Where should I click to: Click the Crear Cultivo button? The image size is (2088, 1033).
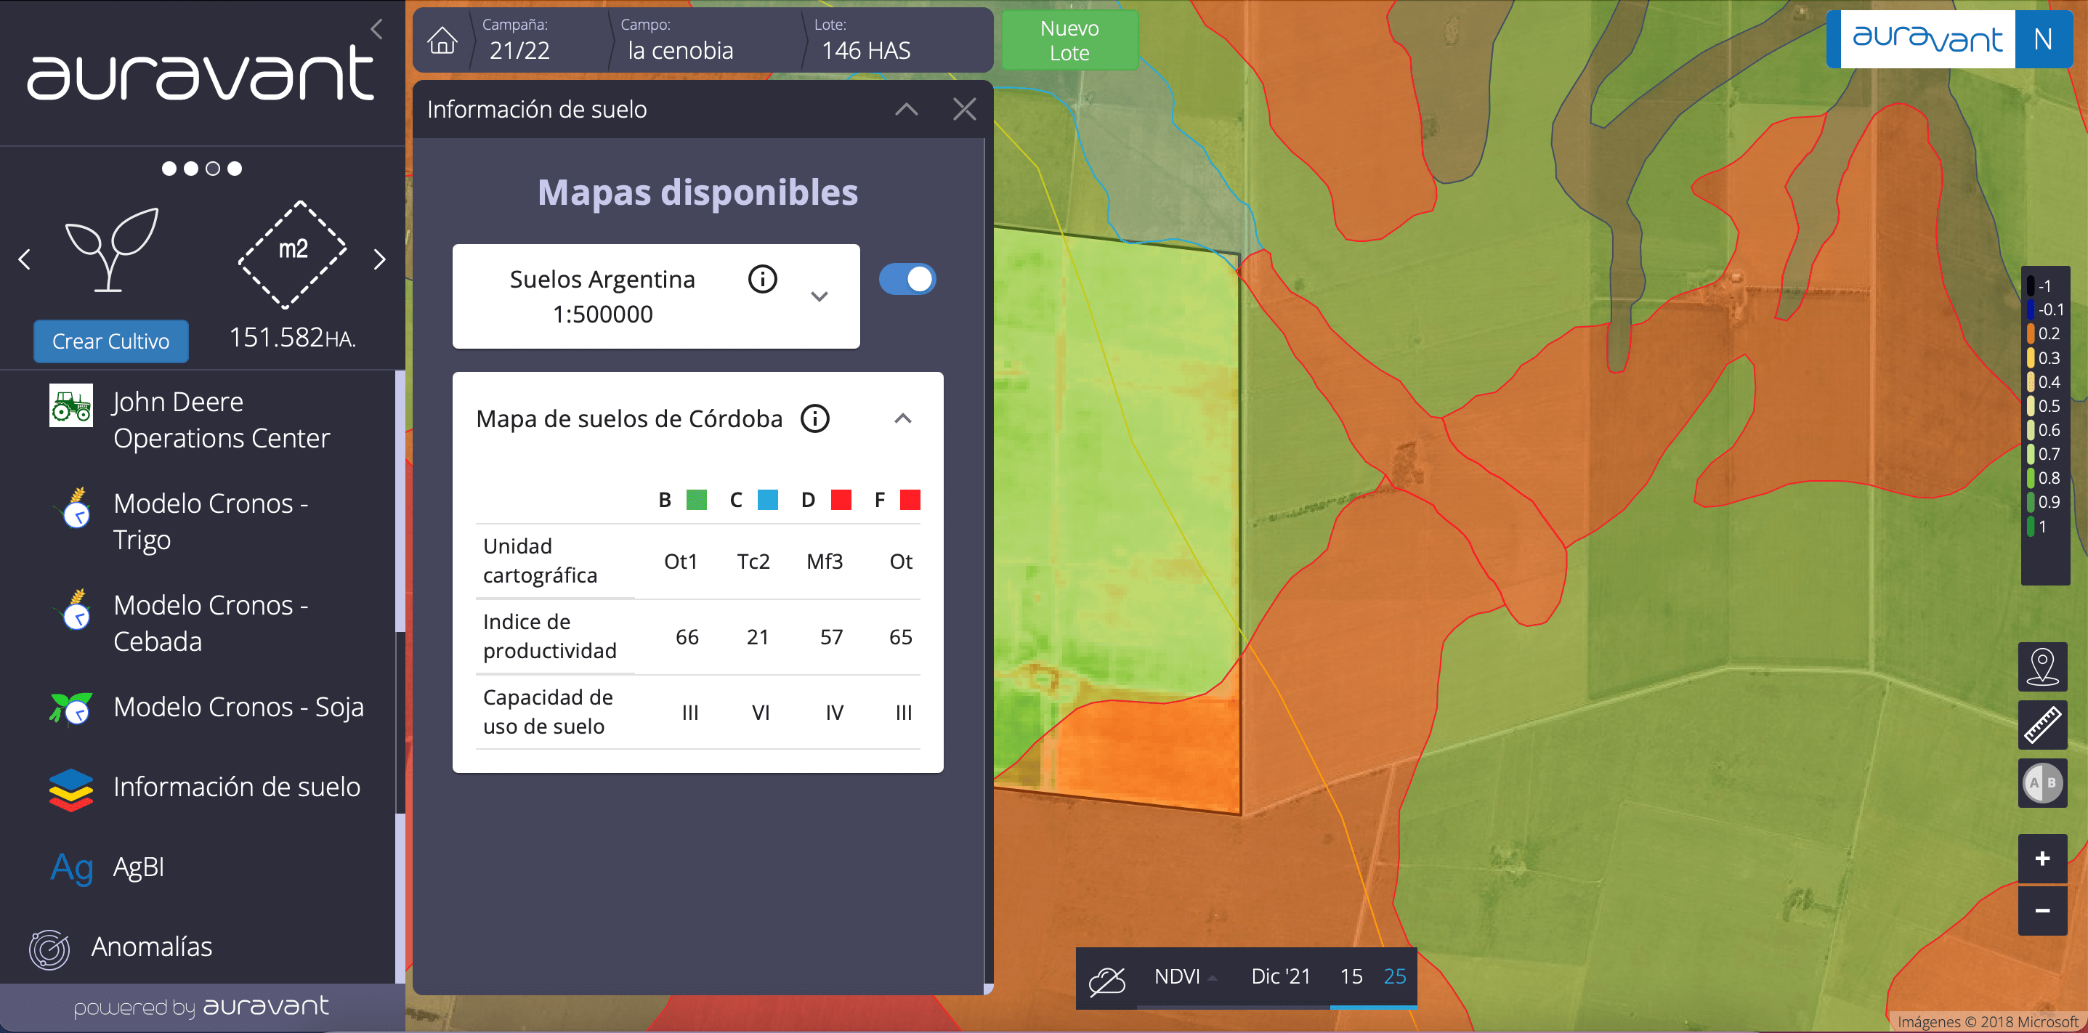[x=111, y=341]
